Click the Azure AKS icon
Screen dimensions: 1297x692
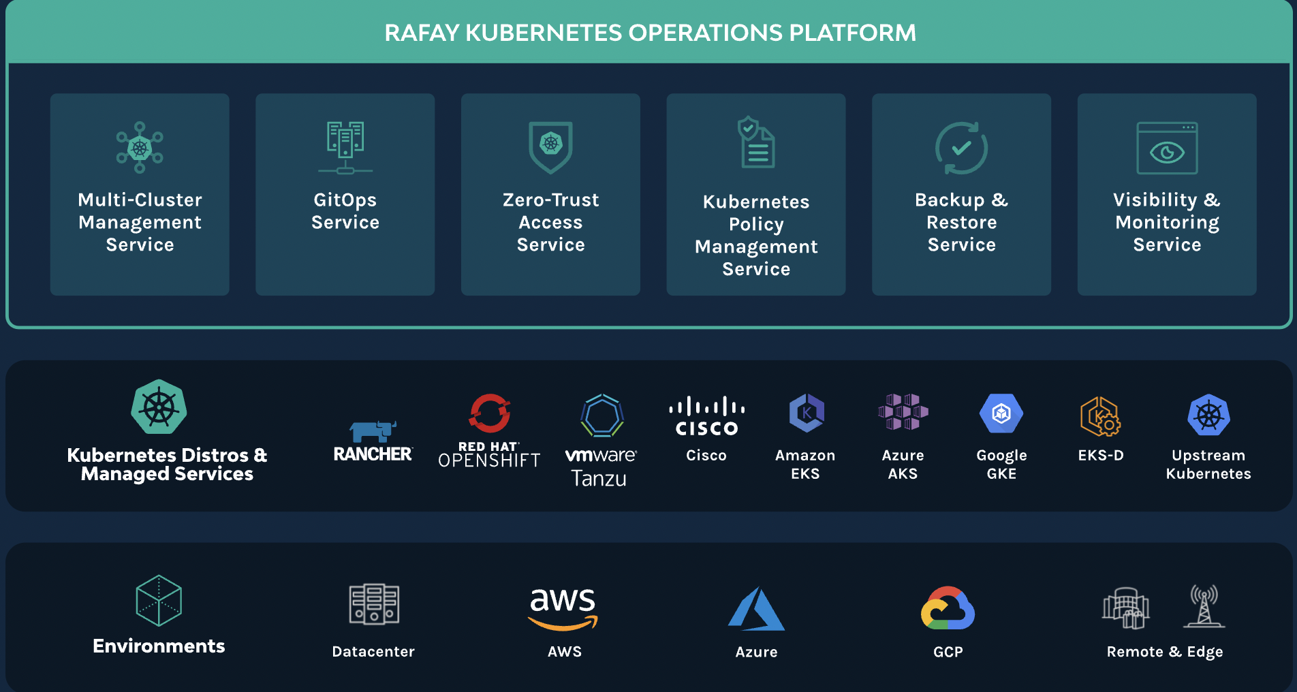point(903,412)
